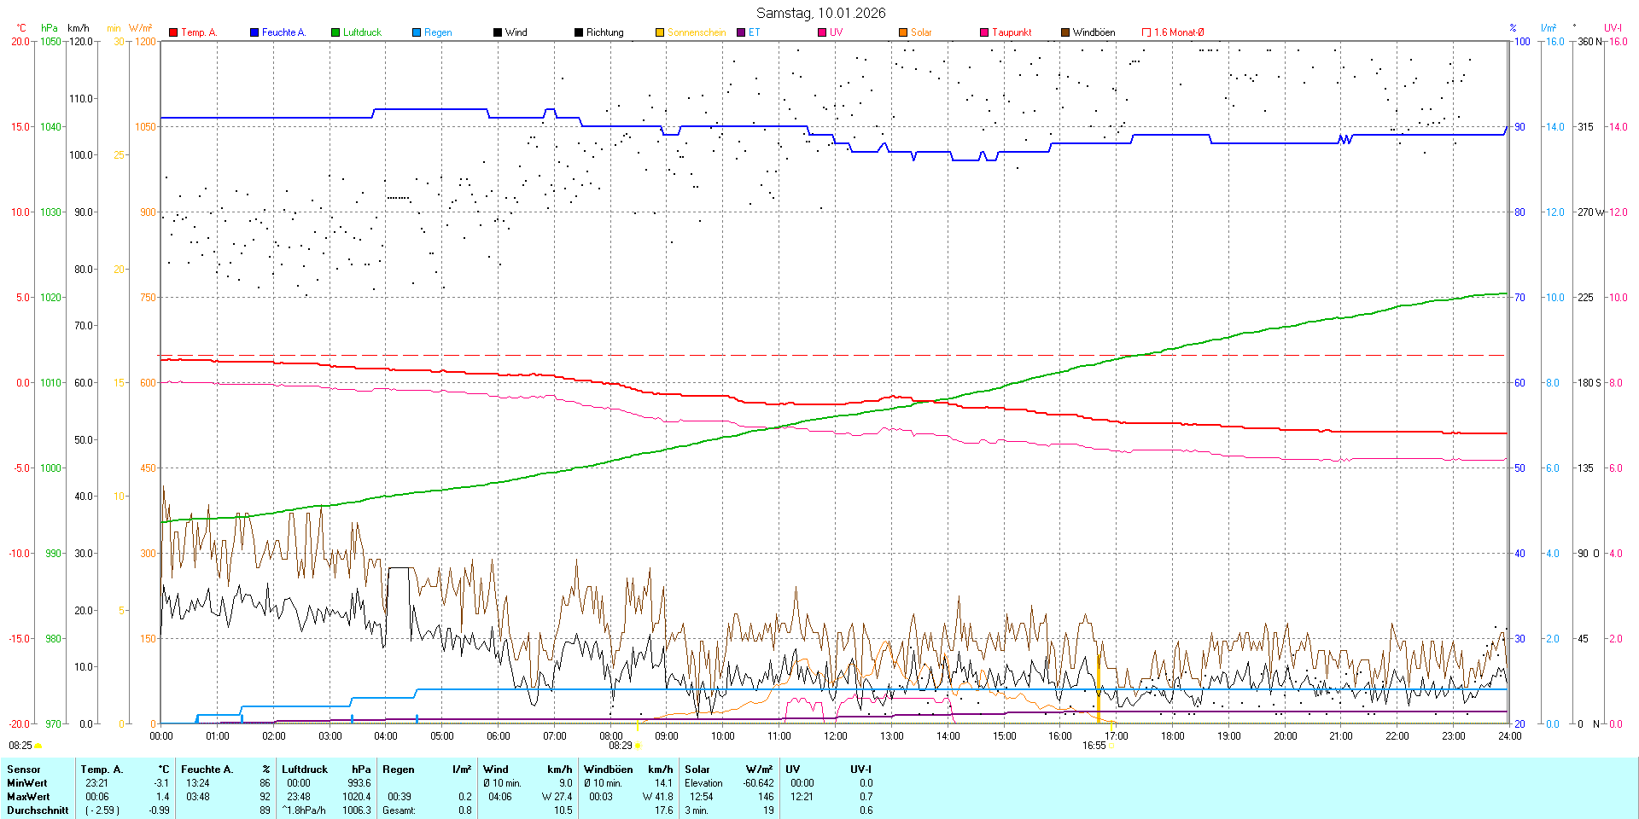Select the Luftdruck column header in table

pyautogui.click(x=305, y=769)
